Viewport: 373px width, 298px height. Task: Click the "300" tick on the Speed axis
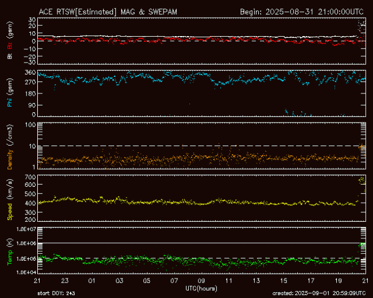click(x=30, y=212)
